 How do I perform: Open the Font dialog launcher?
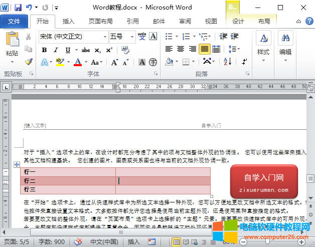point(155,74)
